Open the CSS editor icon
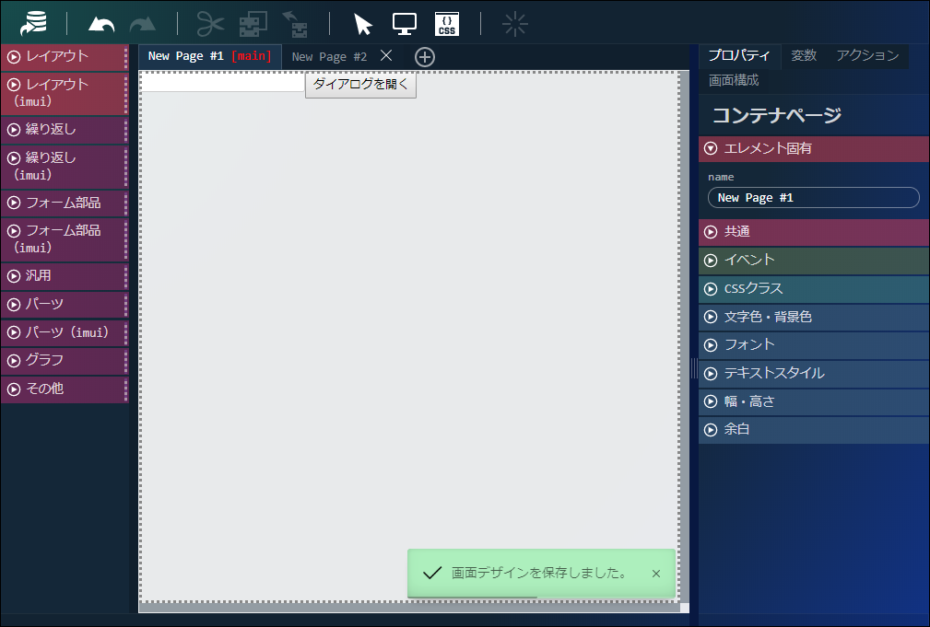The image size is (930, 627). coord(447,24)
